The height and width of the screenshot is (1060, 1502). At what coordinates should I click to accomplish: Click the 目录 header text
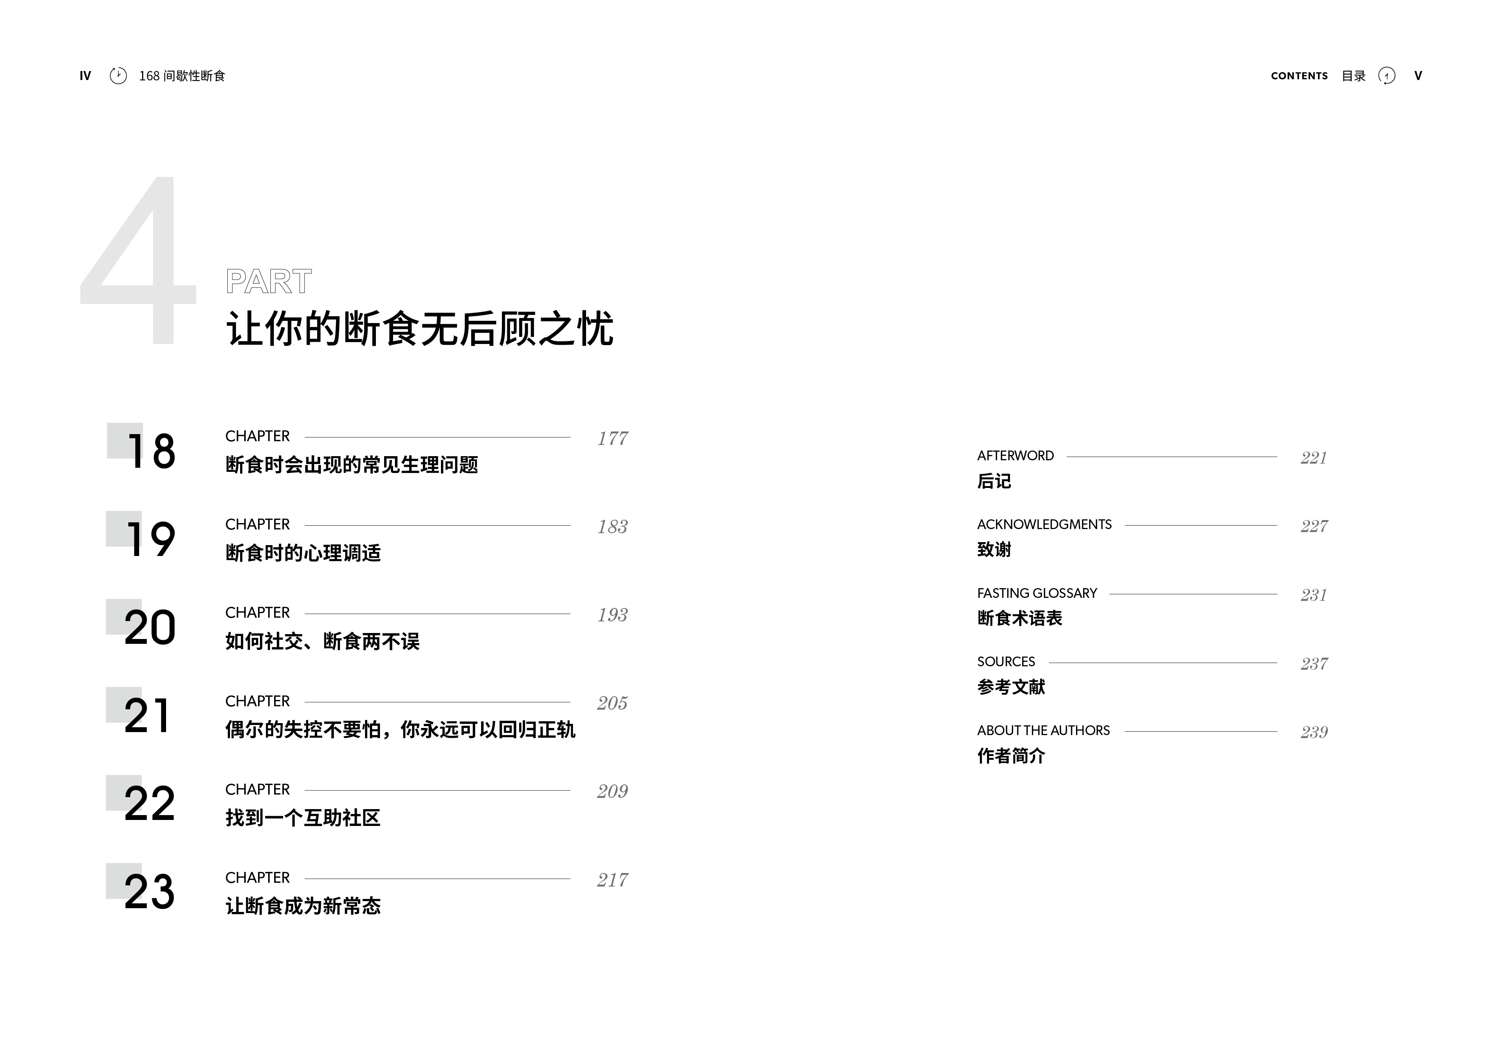[x=1354, y=76]
